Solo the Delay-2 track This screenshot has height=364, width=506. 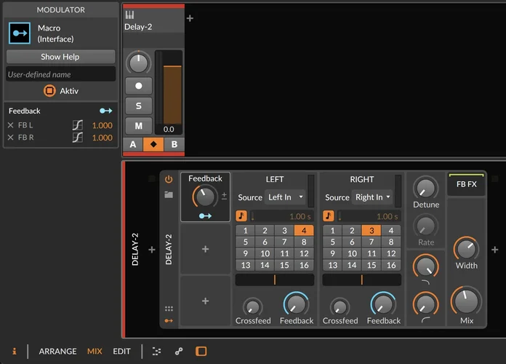tap(138, 106)
